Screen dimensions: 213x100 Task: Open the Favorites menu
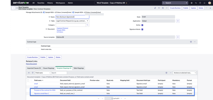point(41,3)
